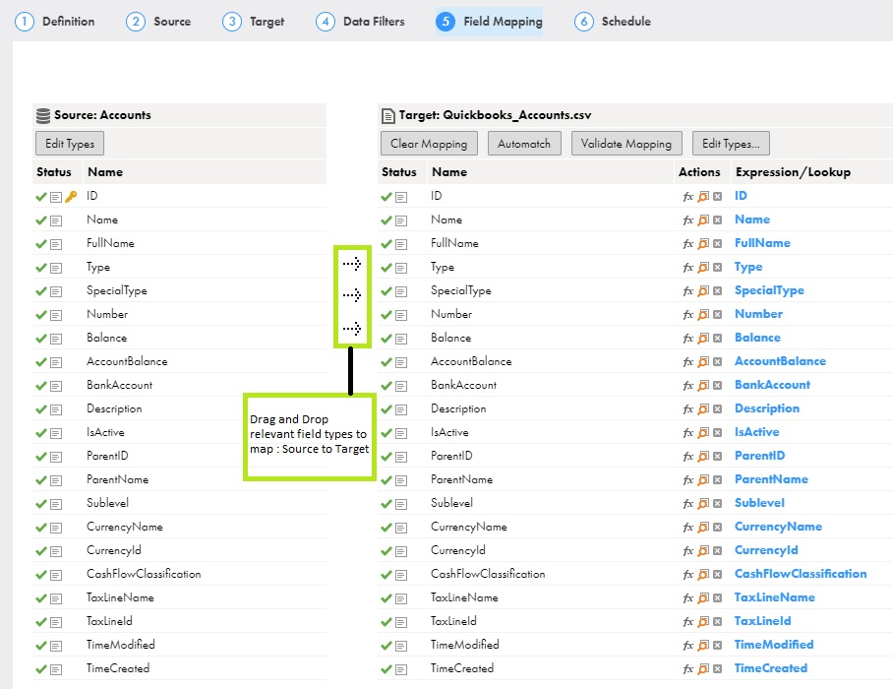
Task: Click data type icon for target Balance
Action: [x=401, y=339]
